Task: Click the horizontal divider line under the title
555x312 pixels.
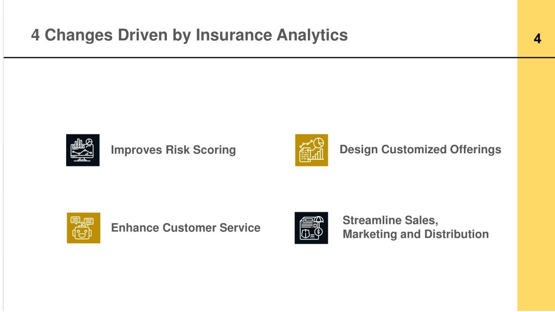Action: 261,57
